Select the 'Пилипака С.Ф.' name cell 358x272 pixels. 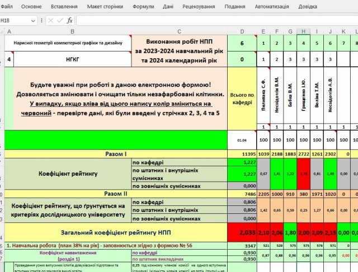[x=263, y=95]
